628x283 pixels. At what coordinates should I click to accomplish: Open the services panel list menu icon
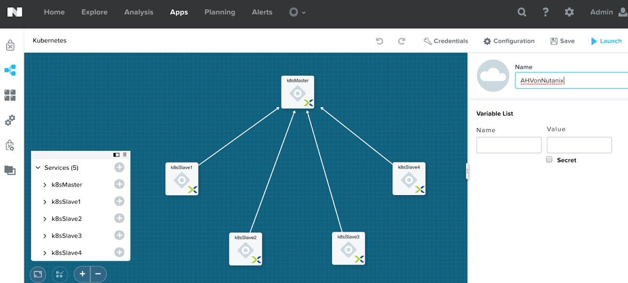125,155
